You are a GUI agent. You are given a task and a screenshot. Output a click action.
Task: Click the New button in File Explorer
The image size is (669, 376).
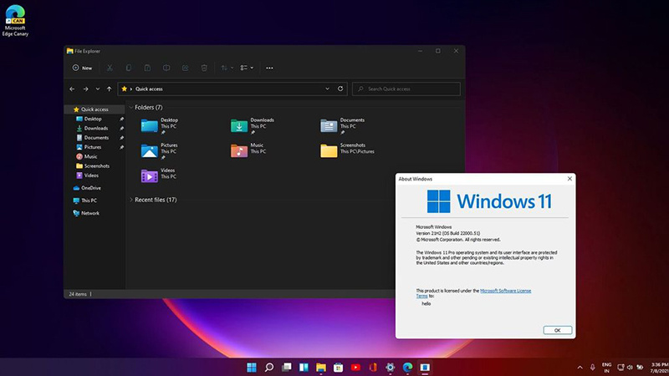point(82,68)
